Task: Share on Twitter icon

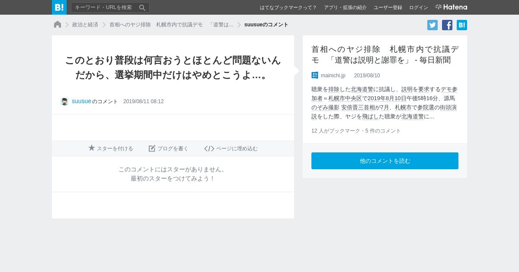Action: [x=432, y=25]
